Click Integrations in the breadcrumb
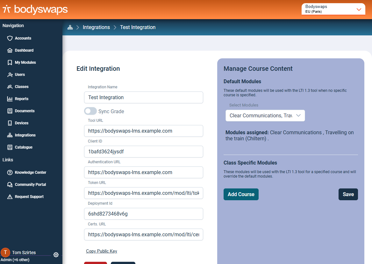The width and height of the screenshot is (372, 264). 96,27
